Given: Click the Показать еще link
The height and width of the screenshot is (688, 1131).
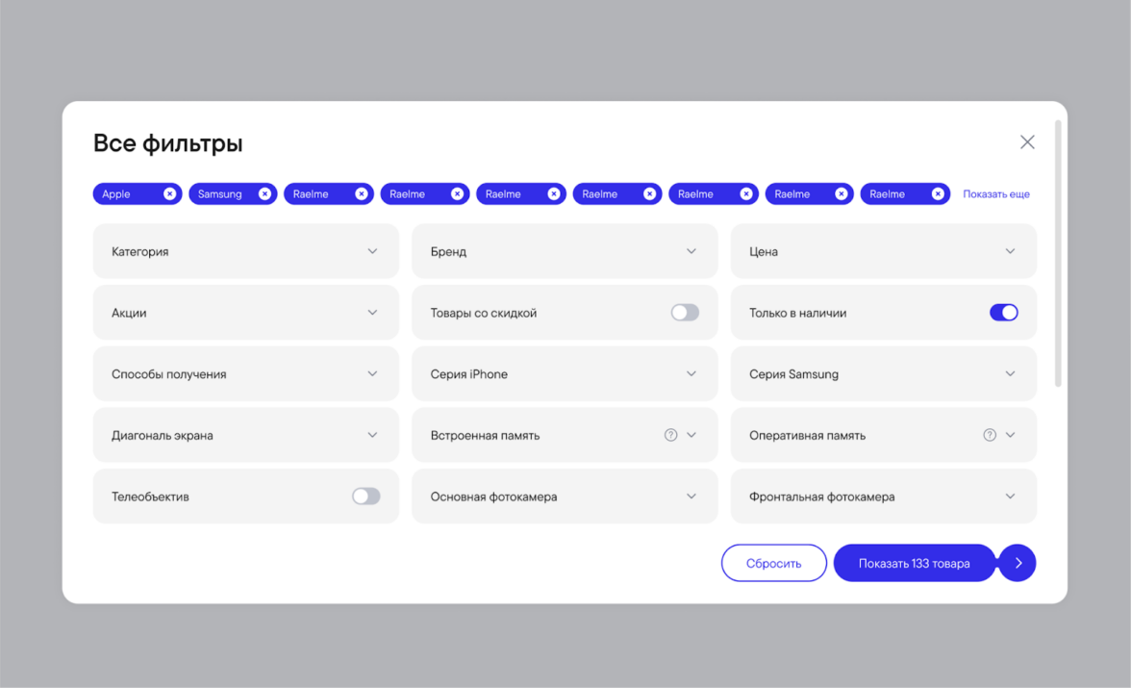Looking at the screenshot, I should click(996, 194).
